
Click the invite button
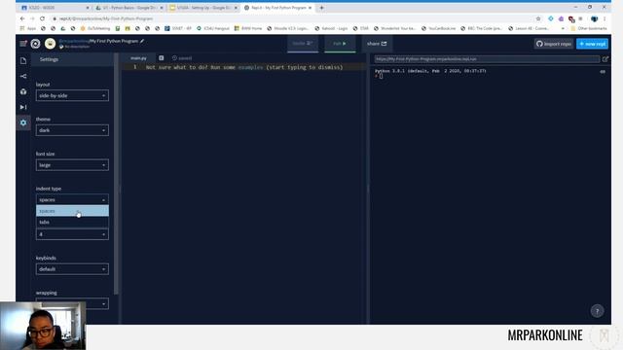(303, 44)
